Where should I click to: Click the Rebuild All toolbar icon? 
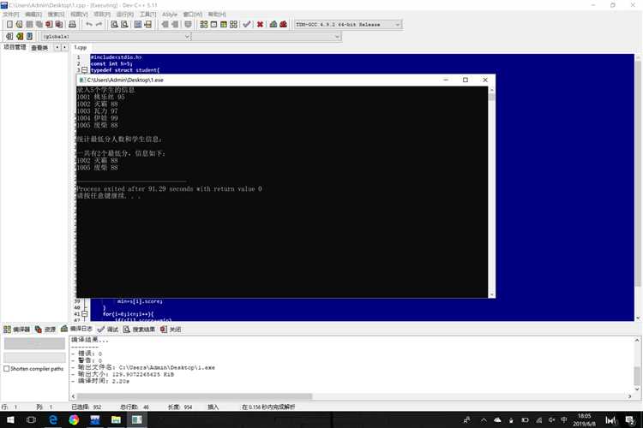click(233, 25)
